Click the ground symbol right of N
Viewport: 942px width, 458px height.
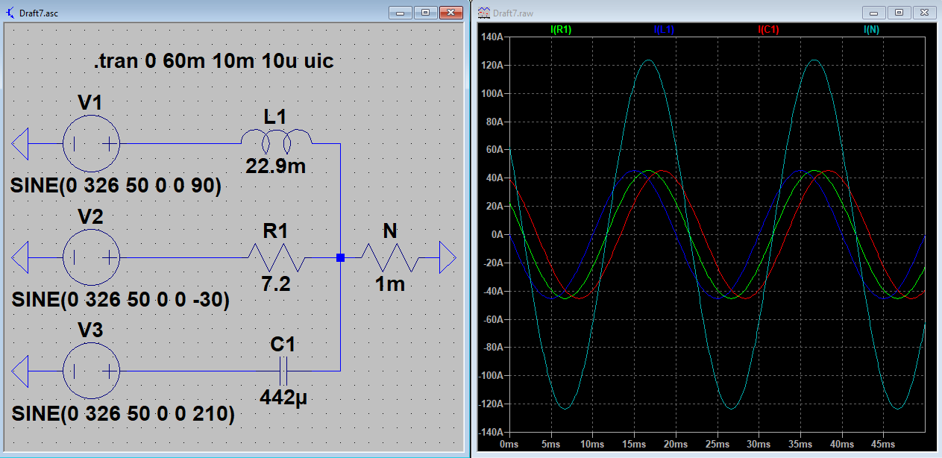pos(448,257)
